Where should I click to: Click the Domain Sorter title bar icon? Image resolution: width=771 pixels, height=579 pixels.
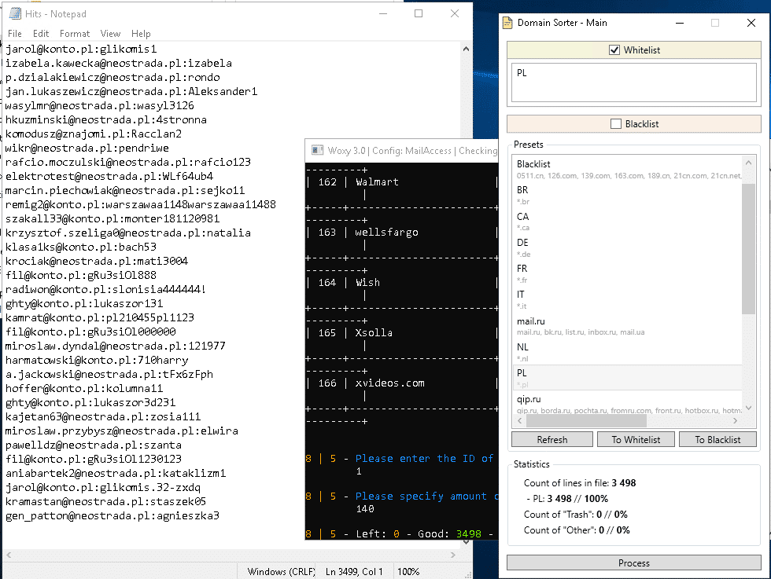508,23
